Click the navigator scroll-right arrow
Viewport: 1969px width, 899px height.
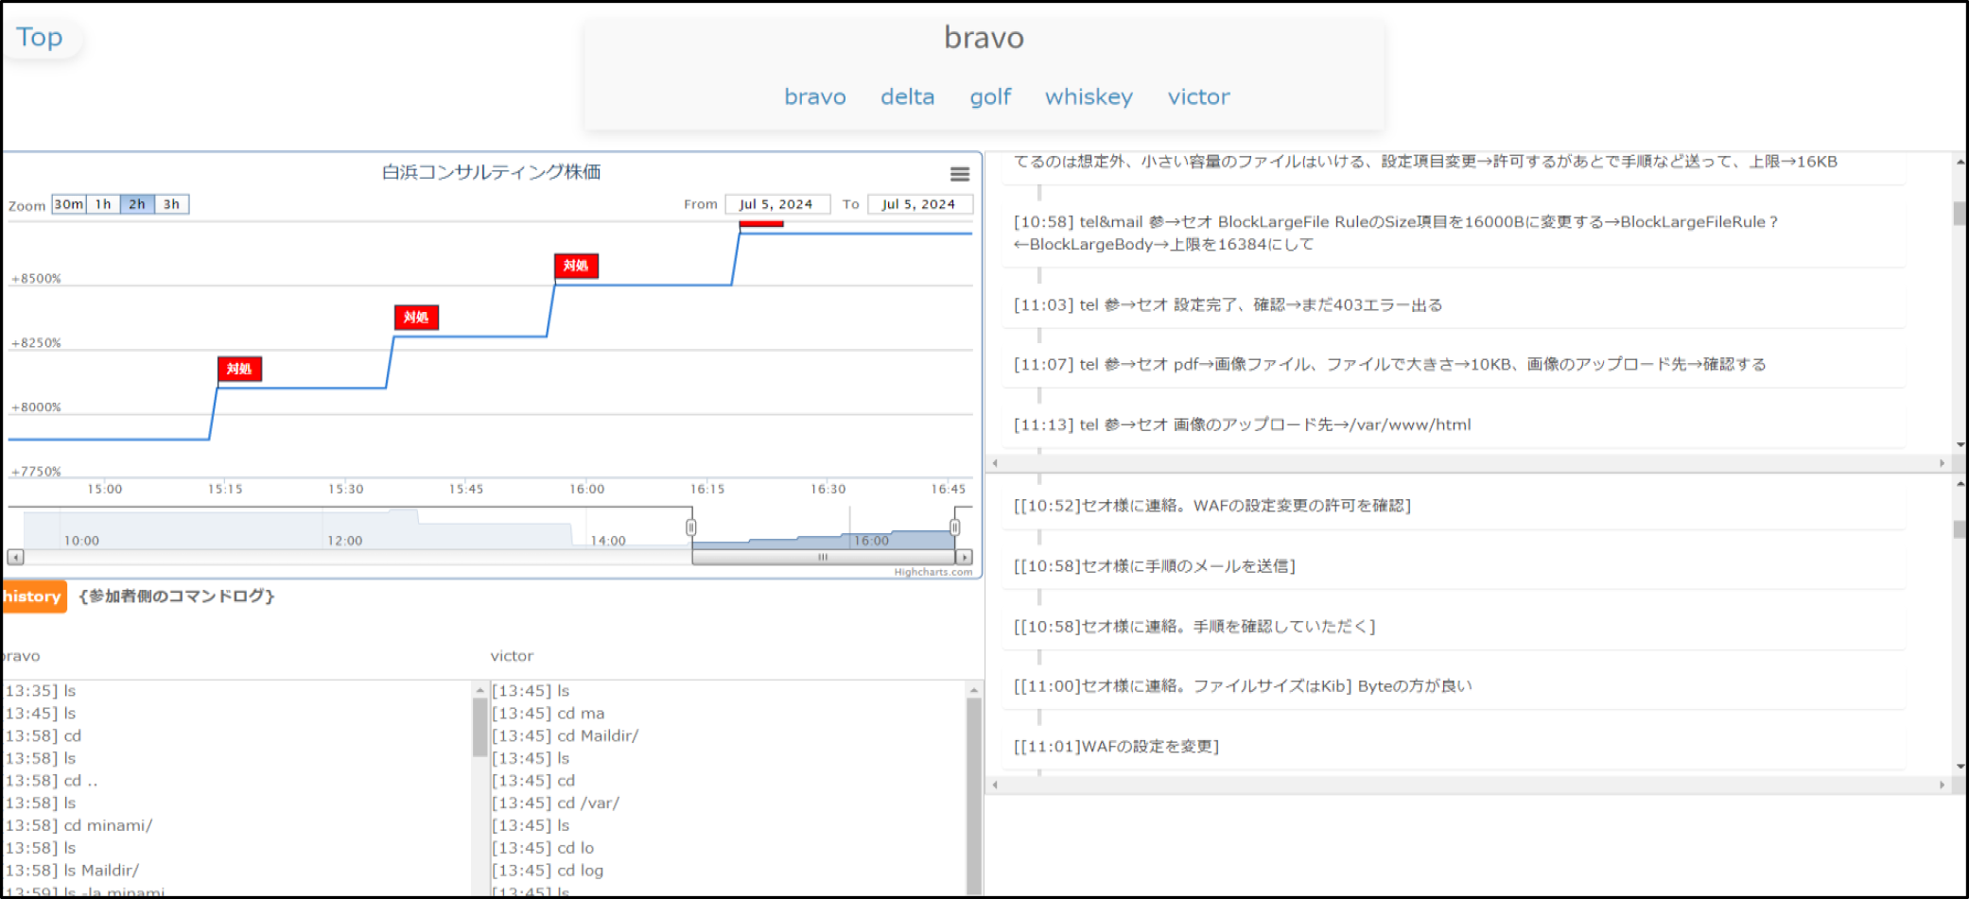pos(965,557)
